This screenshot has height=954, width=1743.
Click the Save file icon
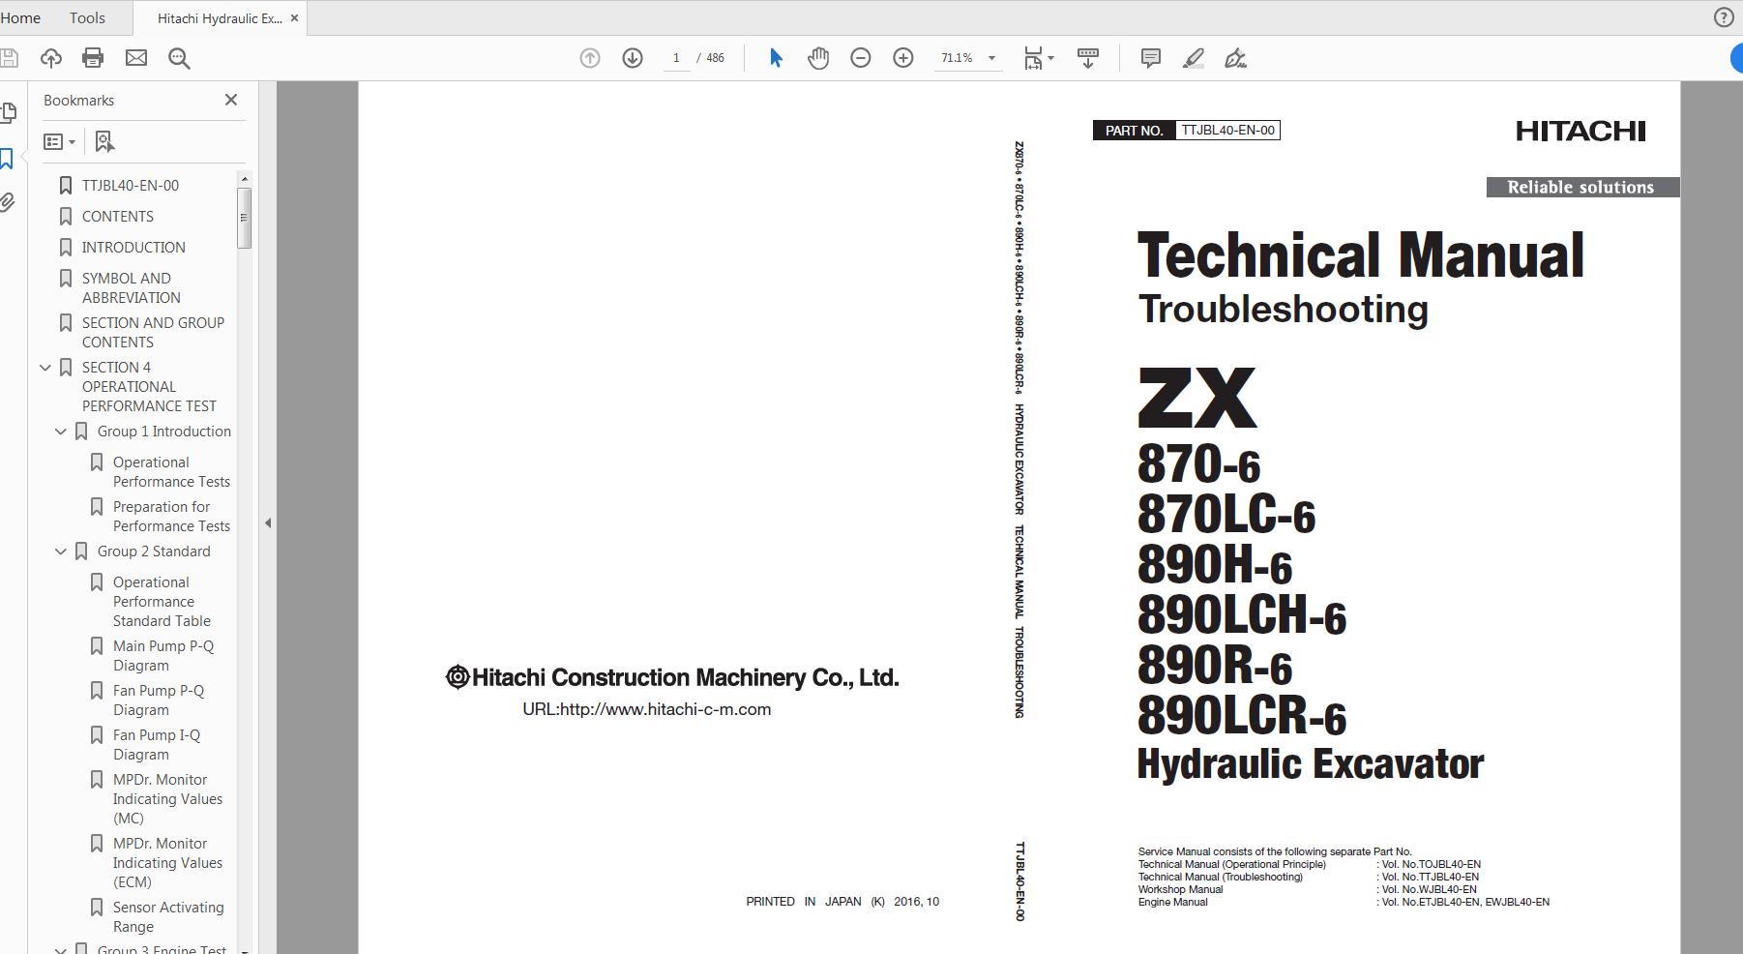[x=9, y=58]
